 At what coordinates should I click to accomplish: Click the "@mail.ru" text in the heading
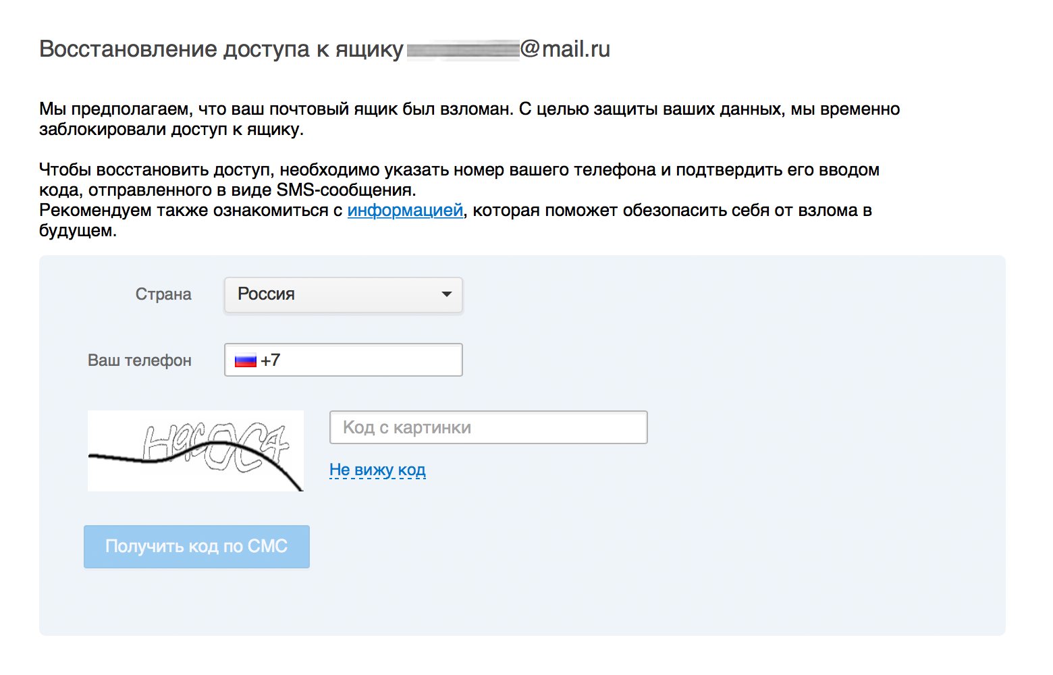coord(565,49)
